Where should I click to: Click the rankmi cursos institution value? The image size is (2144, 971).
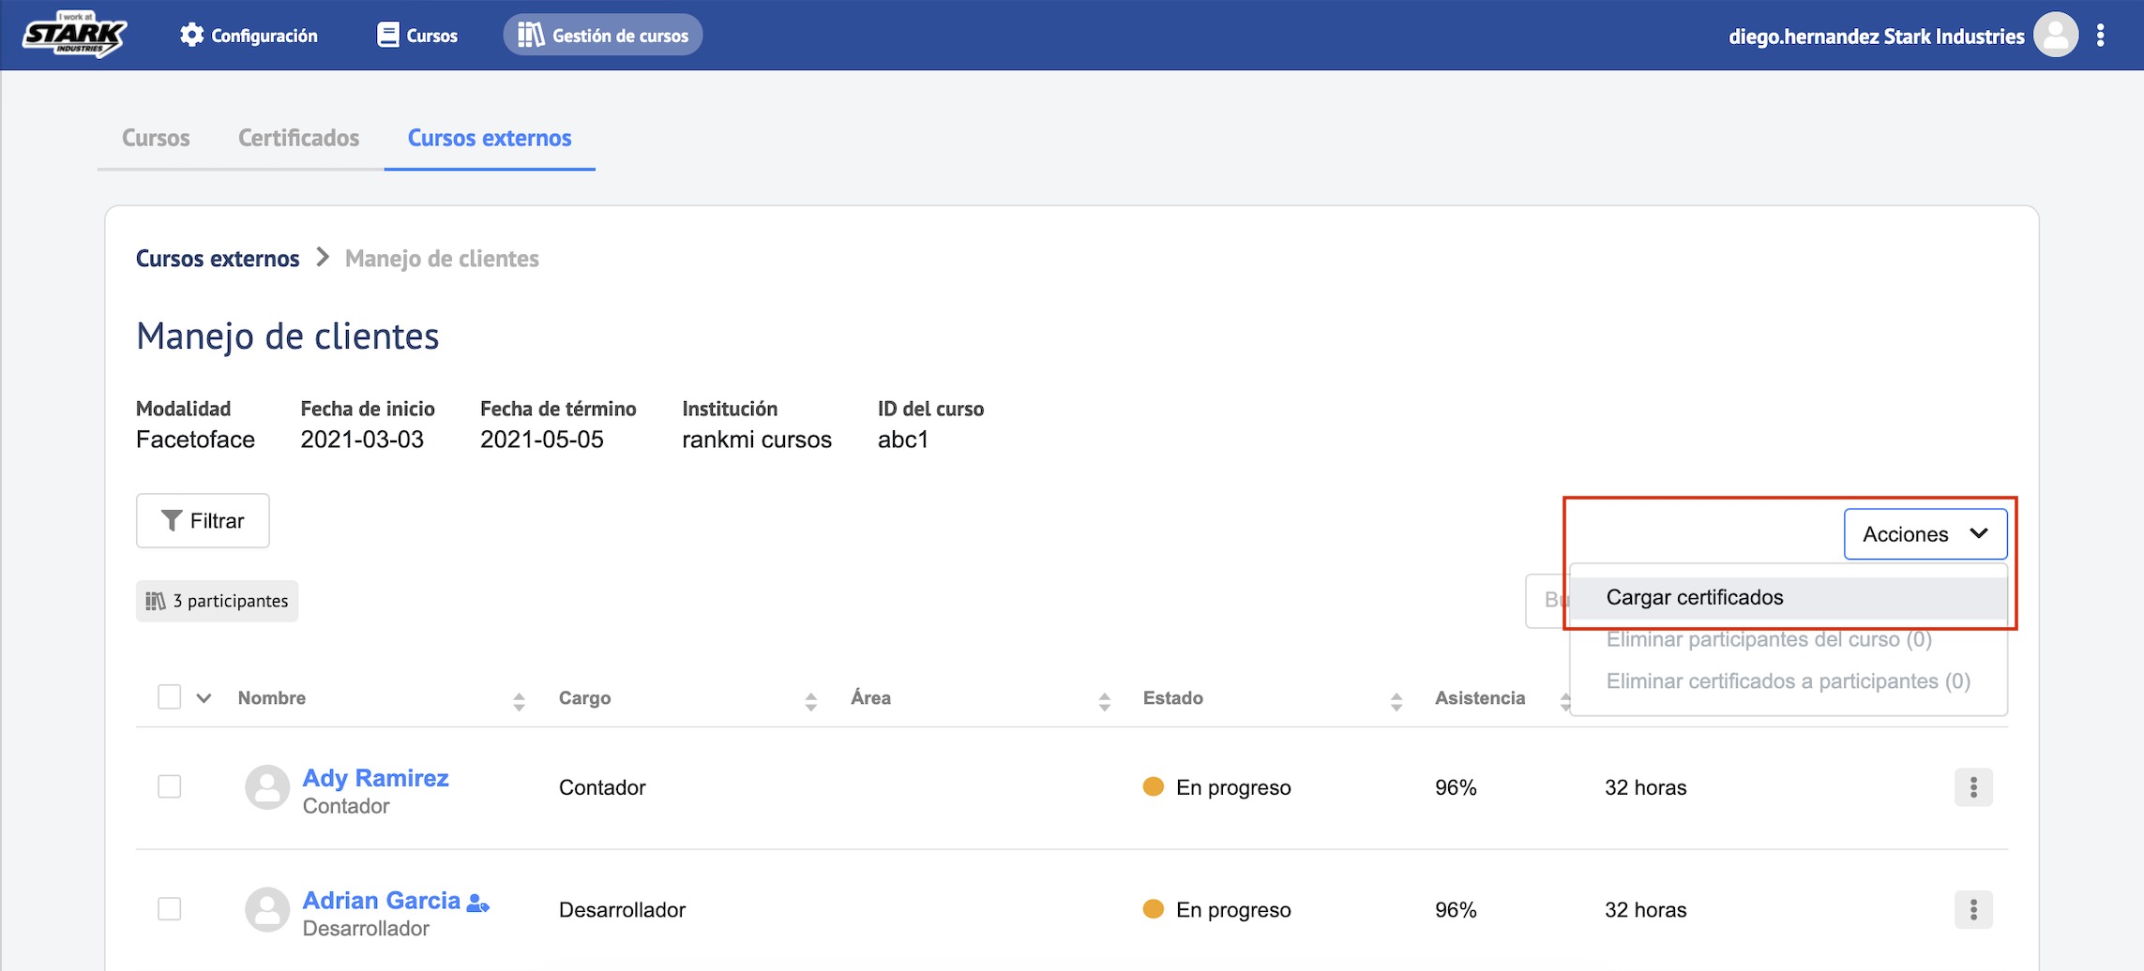tap(756, 440)
